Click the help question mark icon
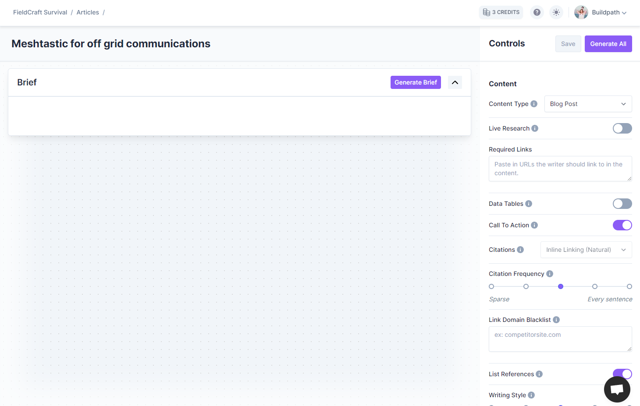 (x=537, y=12)
